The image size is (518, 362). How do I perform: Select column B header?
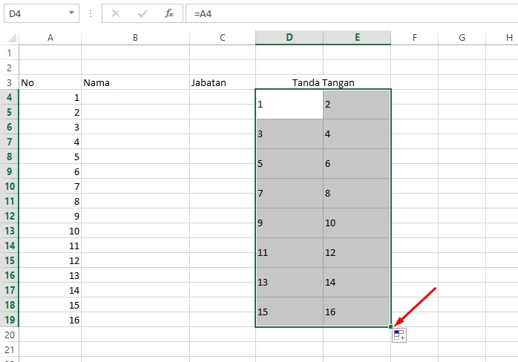pyautogui.click(x=136, y=38)
